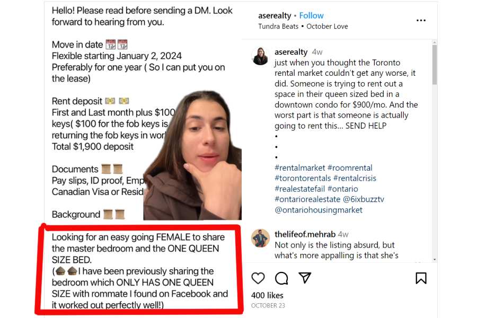Follow the aserealty account
This screenshot has width=477, height=318.
(x=311, y=15)
